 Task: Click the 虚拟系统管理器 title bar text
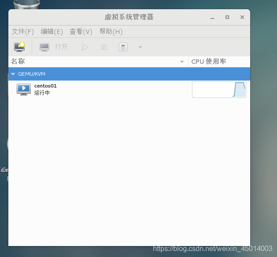(x=129, y=17)
